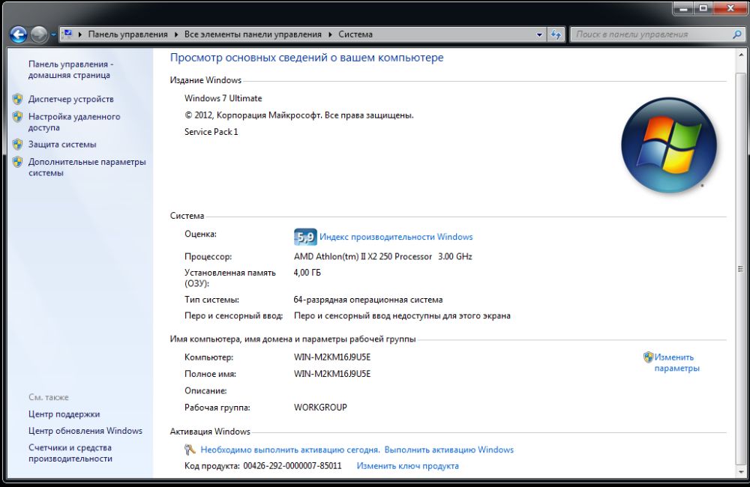
Task: Open Центр обновления Windows
Action: [x=85, y=431]
